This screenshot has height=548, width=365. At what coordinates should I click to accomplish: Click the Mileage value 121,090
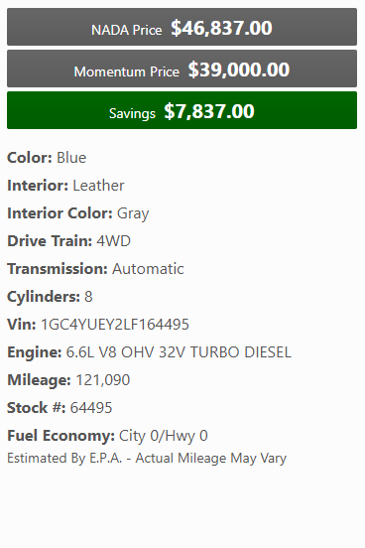(103, 380)
